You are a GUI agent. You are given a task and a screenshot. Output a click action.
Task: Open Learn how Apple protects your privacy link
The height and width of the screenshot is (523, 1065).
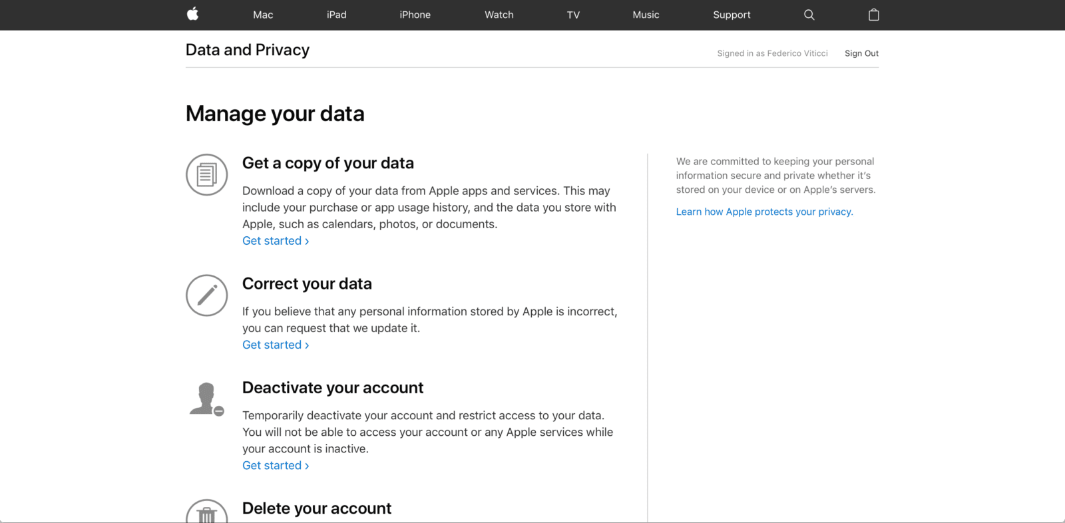tap(764, 212)
